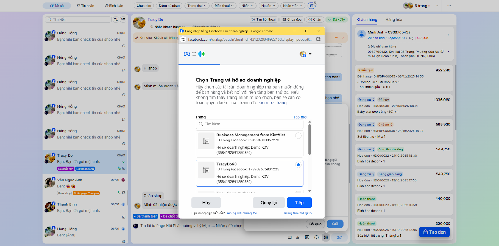
Task: Select the TracyDo90 page radio button
Action: point(298,165)
